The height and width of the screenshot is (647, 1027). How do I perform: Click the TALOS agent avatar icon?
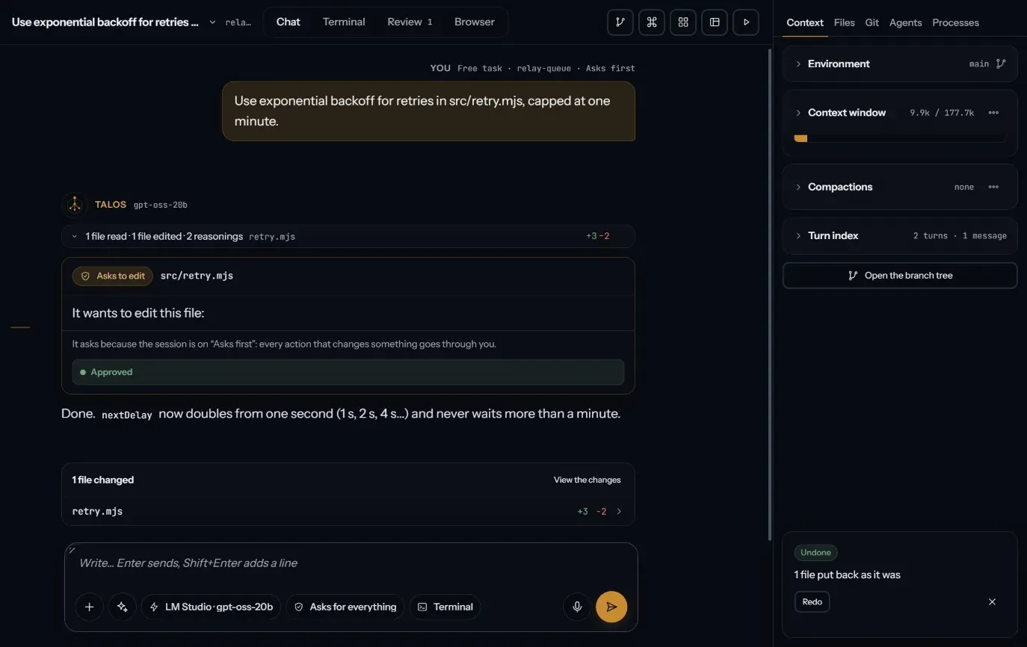(74, 205)
